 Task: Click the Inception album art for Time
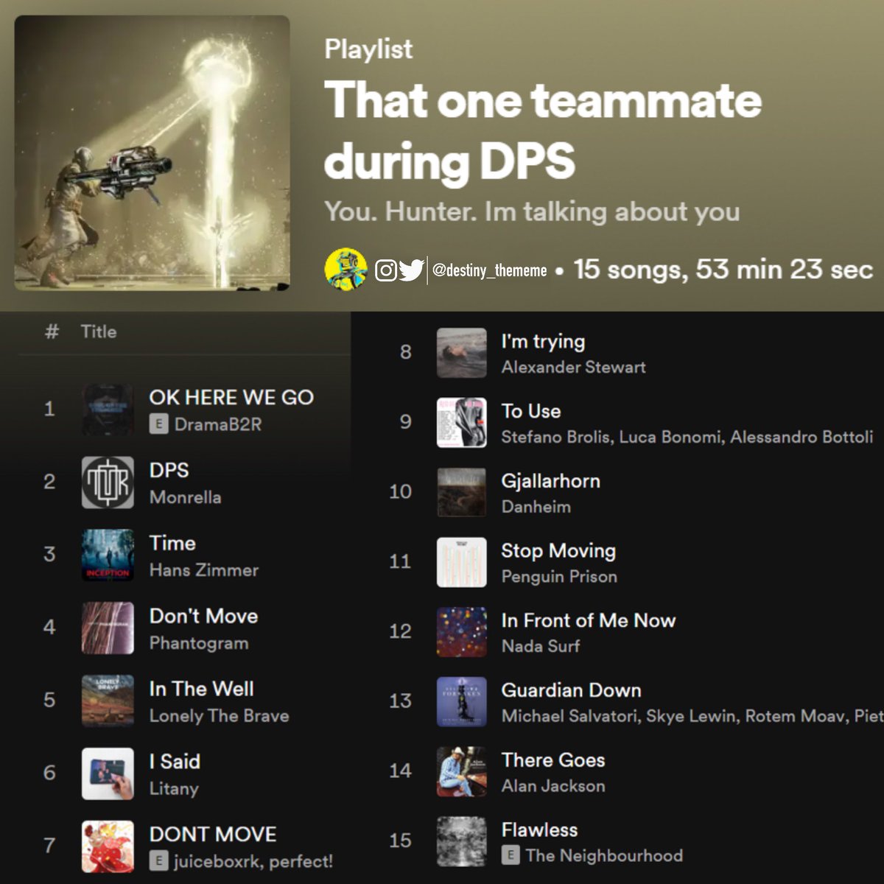click(x=108, y=555)
